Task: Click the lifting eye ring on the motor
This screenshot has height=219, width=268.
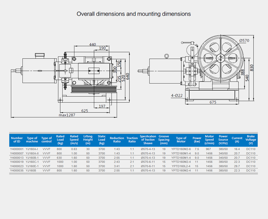Action: click(166, 56)
